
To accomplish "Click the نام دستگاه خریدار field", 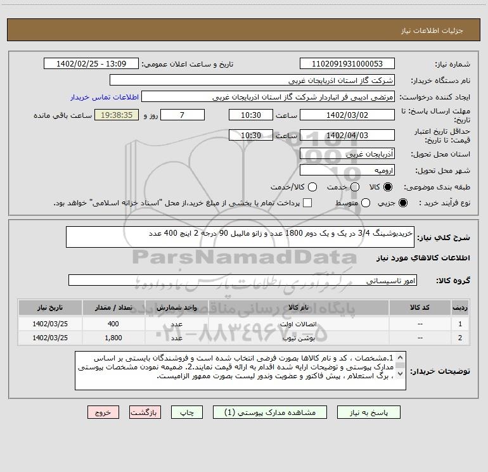I will [252, 80].
